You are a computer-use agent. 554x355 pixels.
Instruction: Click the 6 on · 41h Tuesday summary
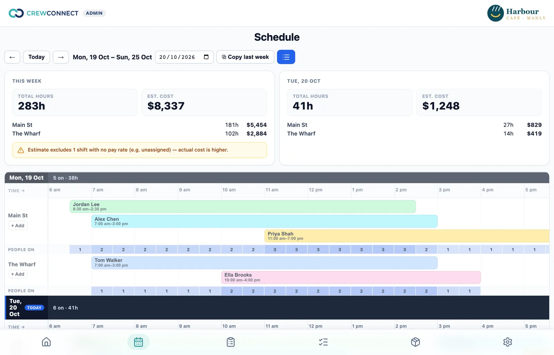(65, 308)
